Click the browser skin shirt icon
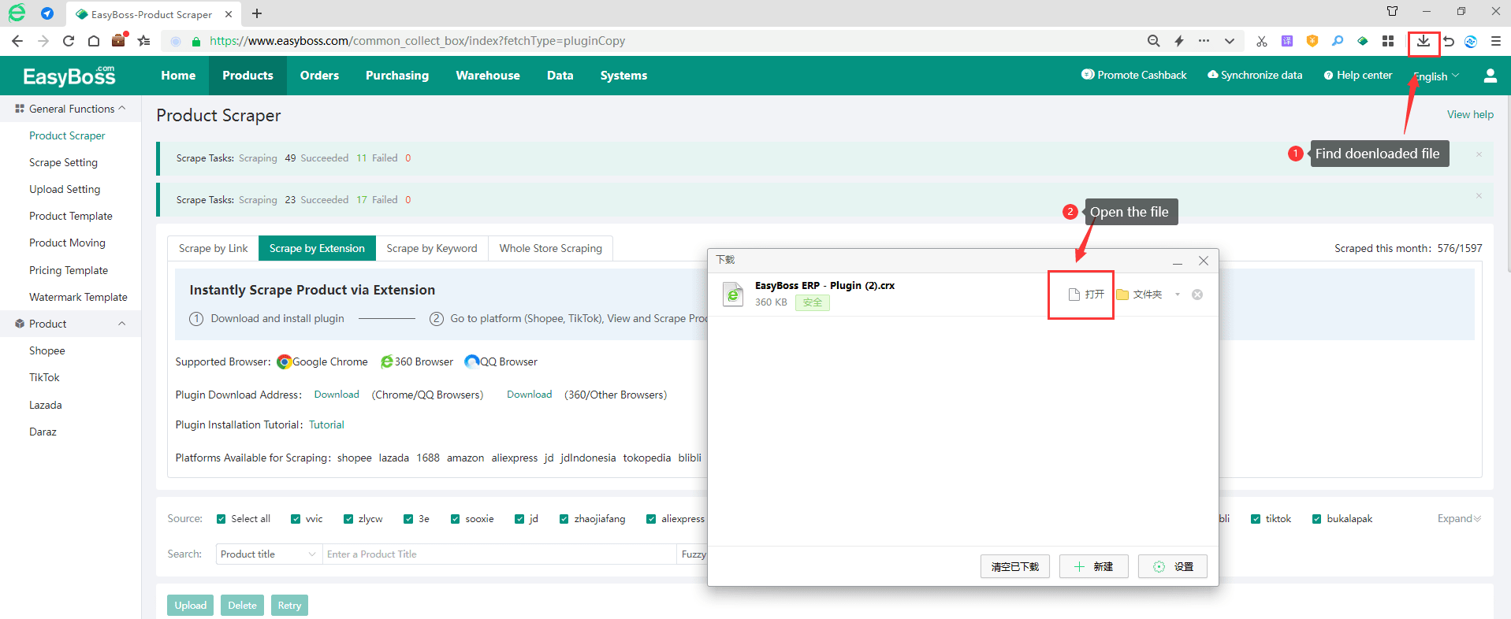 pos(1393,11)
